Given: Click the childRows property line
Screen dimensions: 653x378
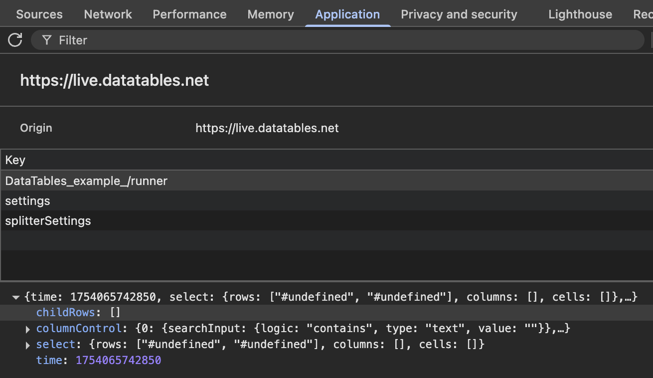Looking at the screenshot, I should tap(326, 313).
